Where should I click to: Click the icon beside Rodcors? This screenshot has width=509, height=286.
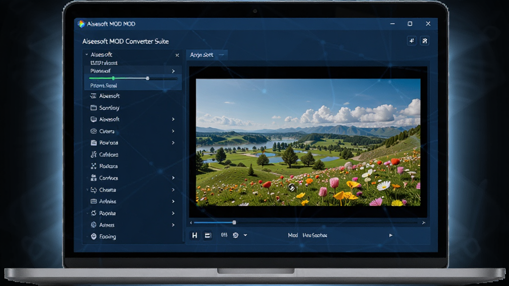point(93,166)
